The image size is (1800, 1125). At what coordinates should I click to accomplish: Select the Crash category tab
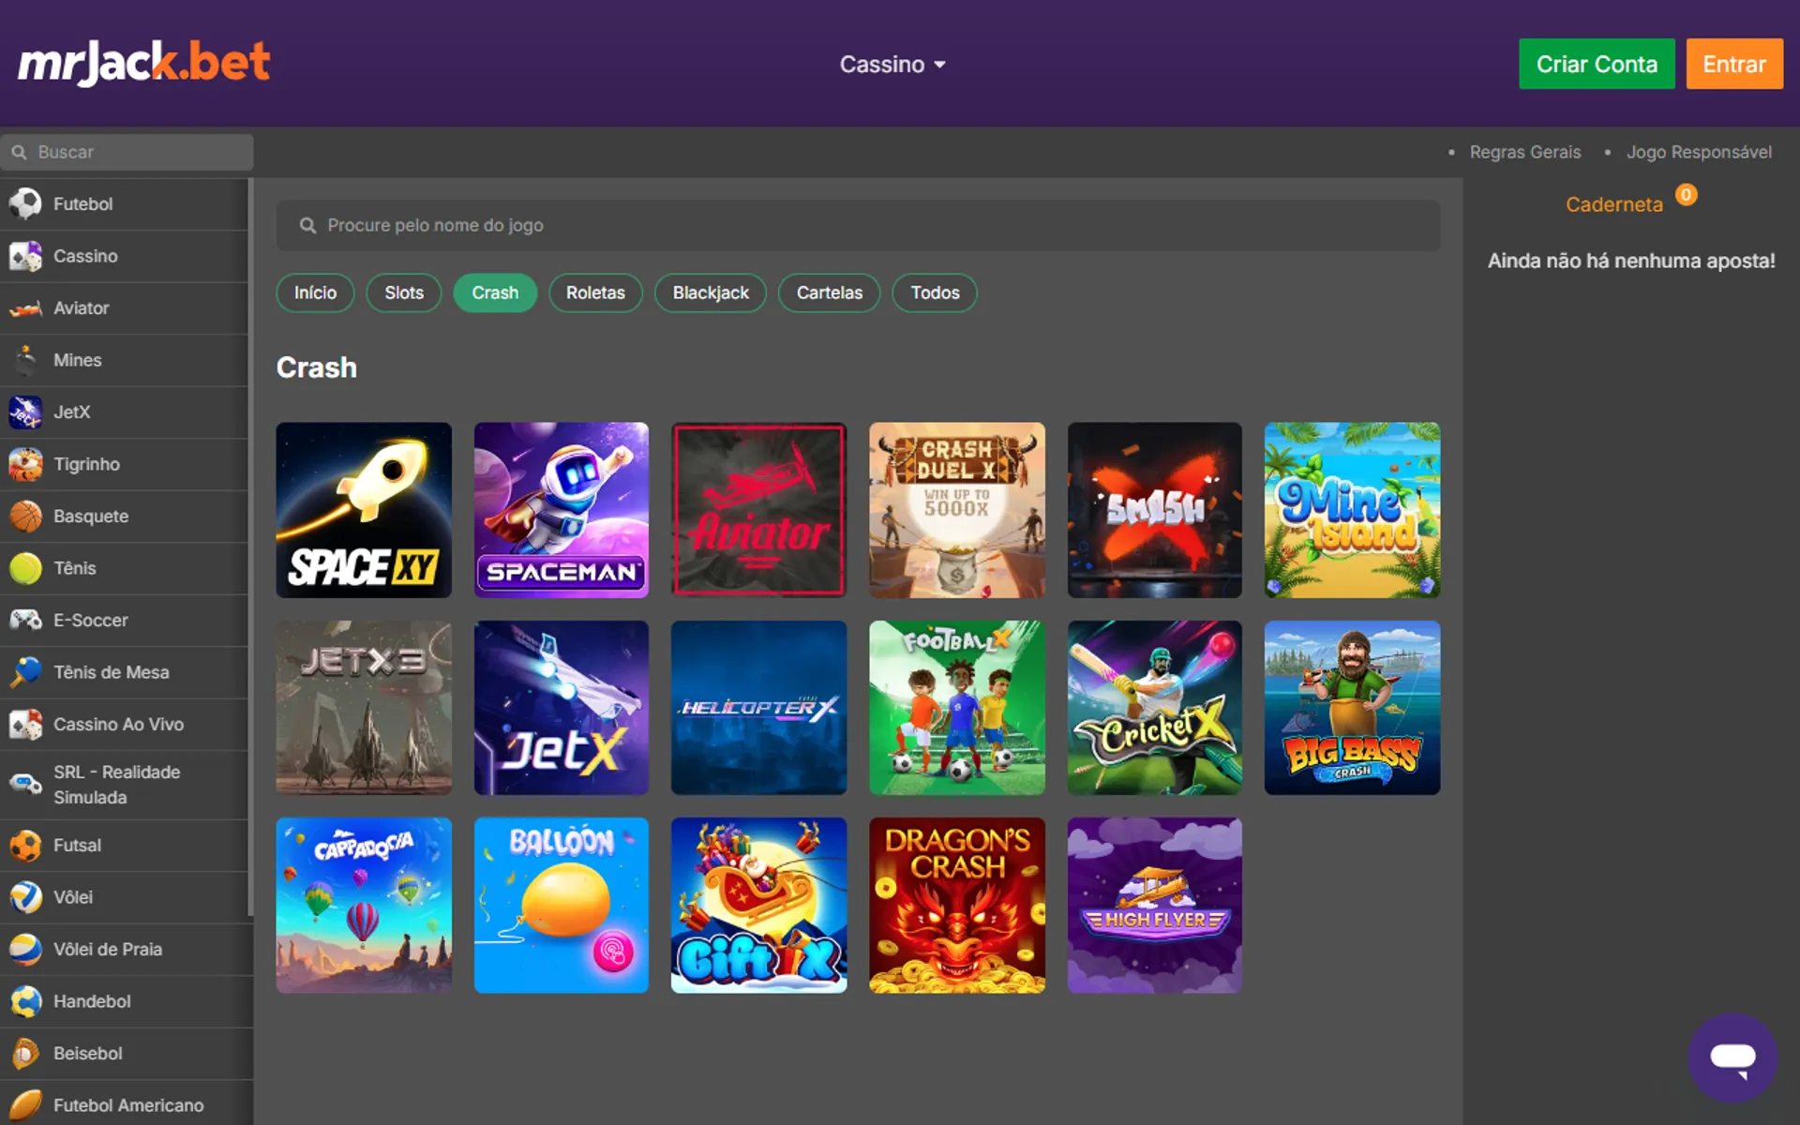pos(495,292)
